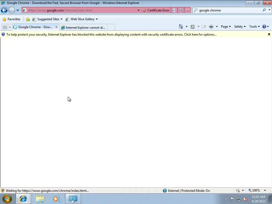This screenshot has width=272, height=204.
Task: Click the status bar privacy/security icon
Action: 238,191
